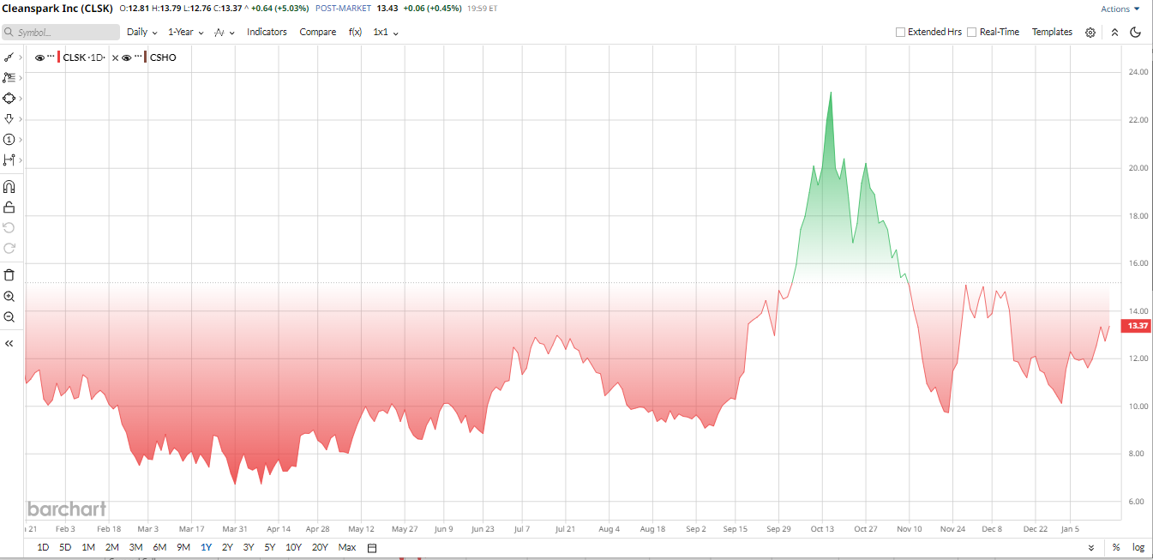Pick the numbered annotation tool
The width and height of the screenshot is (1153, 560).
(9, 139)
